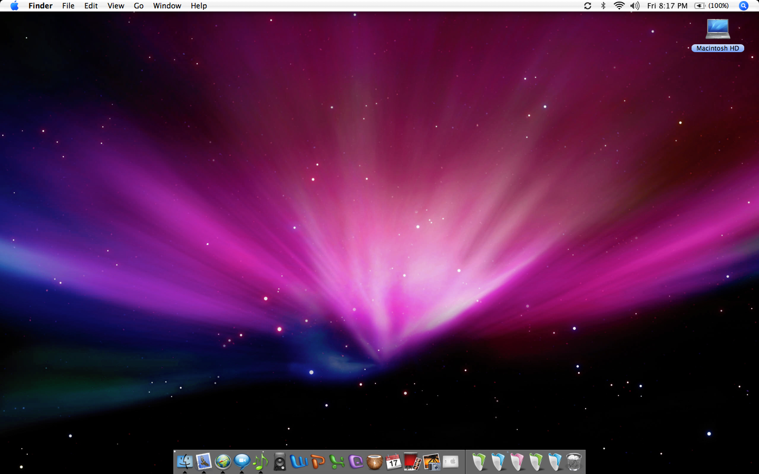The image size is (759, 474).
Task: Open the green music notes iTunes icon
Action: tap(260, 462)
